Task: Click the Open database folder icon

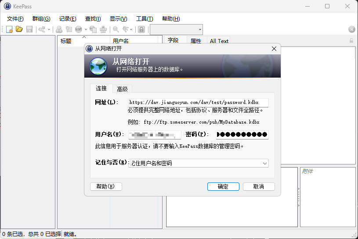Action: pyautogui.click(x=19, y=29)
